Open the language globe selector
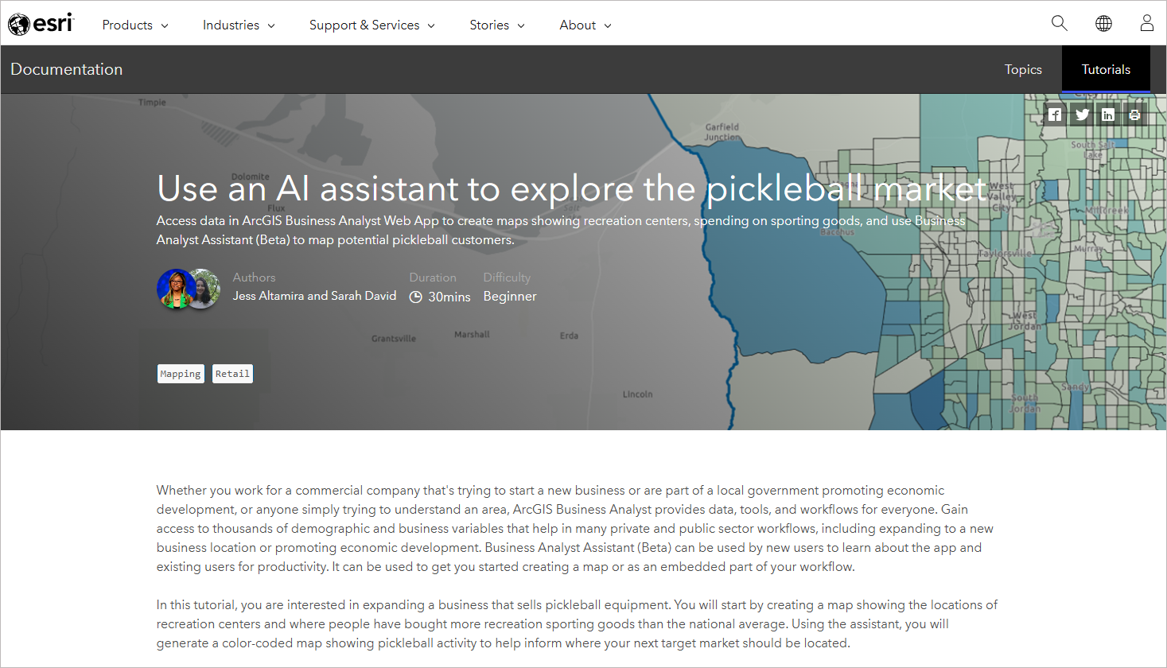Image resolution: width=1167 pixels, height=668 pixels. (x=1103, y=23)
